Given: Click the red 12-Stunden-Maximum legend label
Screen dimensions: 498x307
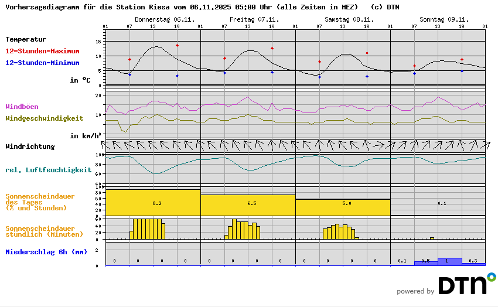Looking at the screenshot, I should click(x=42, y=51).
